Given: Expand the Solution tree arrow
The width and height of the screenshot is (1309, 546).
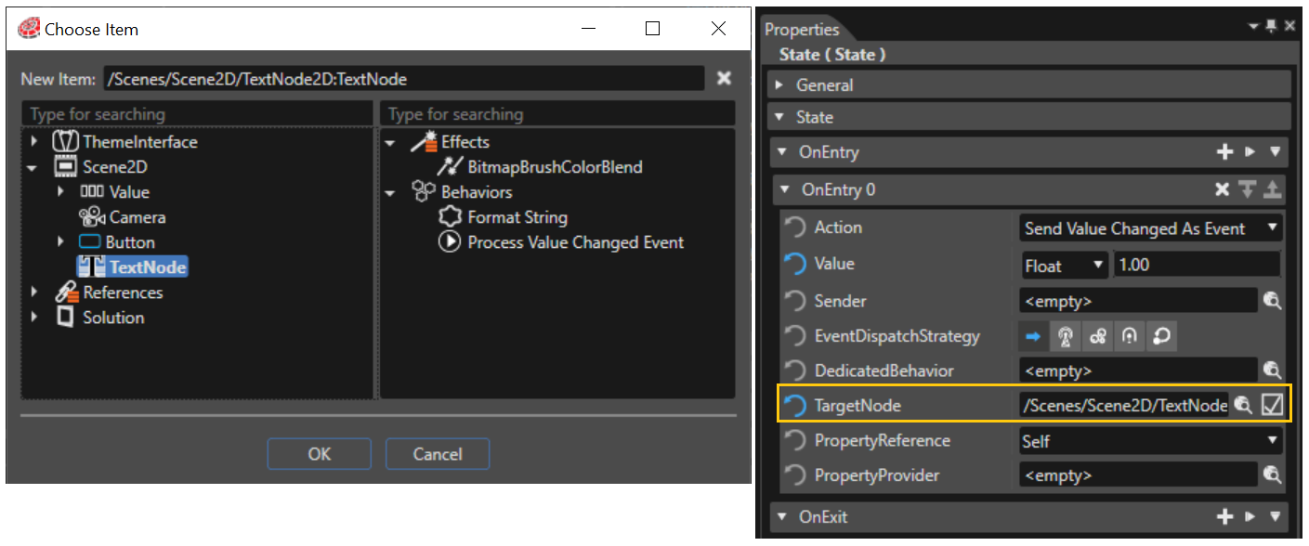Looking at the screenshot, I should pos(34,317).
